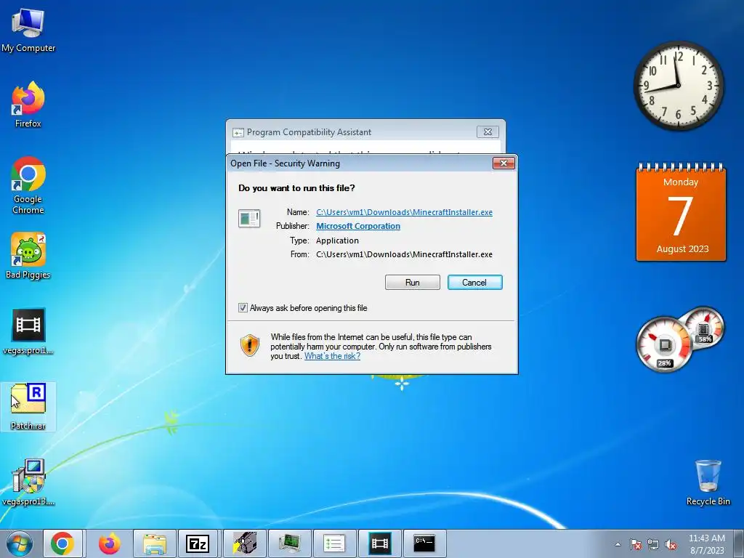Click the From path text in dialog
The image size is (744, 558).
[x=404, y=255]
